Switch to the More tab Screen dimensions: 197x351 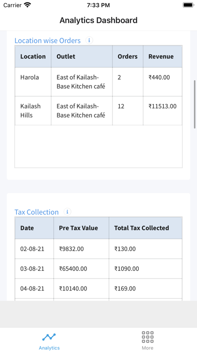[x=147, y=341]
